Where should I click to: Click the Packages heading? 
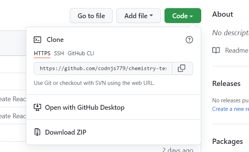228,141
